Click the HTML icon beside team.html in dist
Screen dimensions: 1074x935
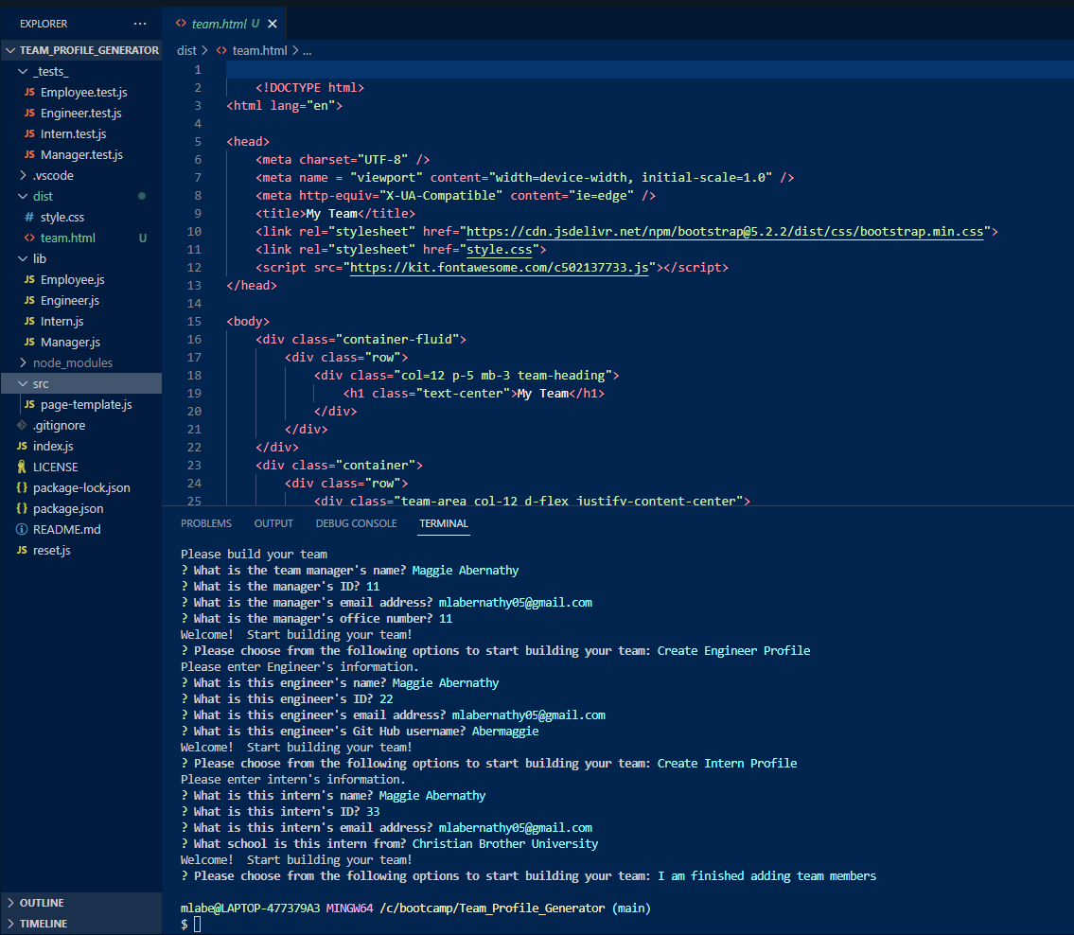point(30,238)
